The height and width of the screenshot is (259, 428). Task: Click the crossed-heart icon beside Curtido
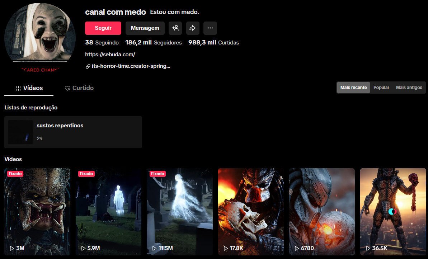[67, 88]
